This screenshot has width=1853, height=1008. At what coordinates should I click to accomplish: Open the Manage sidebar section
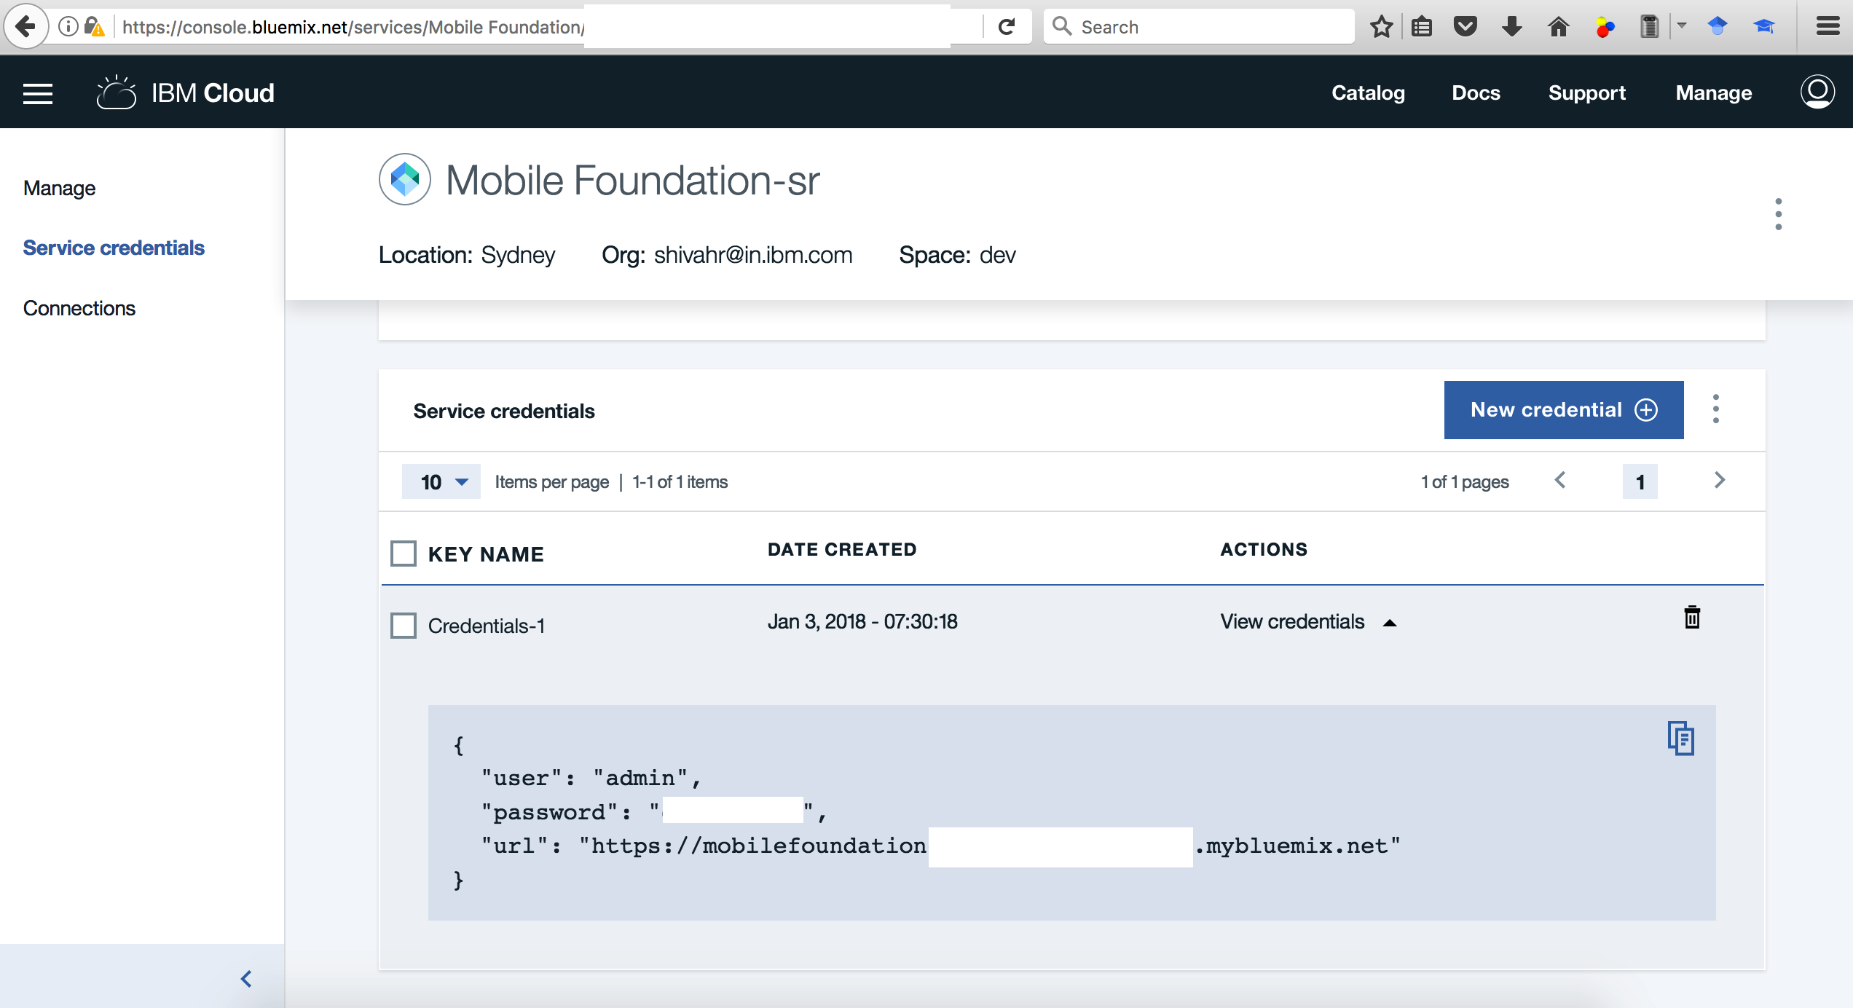pos(59,188)
